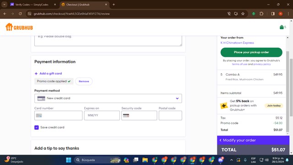The height and width of the screenshot is (165, 293).
Task: Click the Combo A order item
Action: (251, 77)
